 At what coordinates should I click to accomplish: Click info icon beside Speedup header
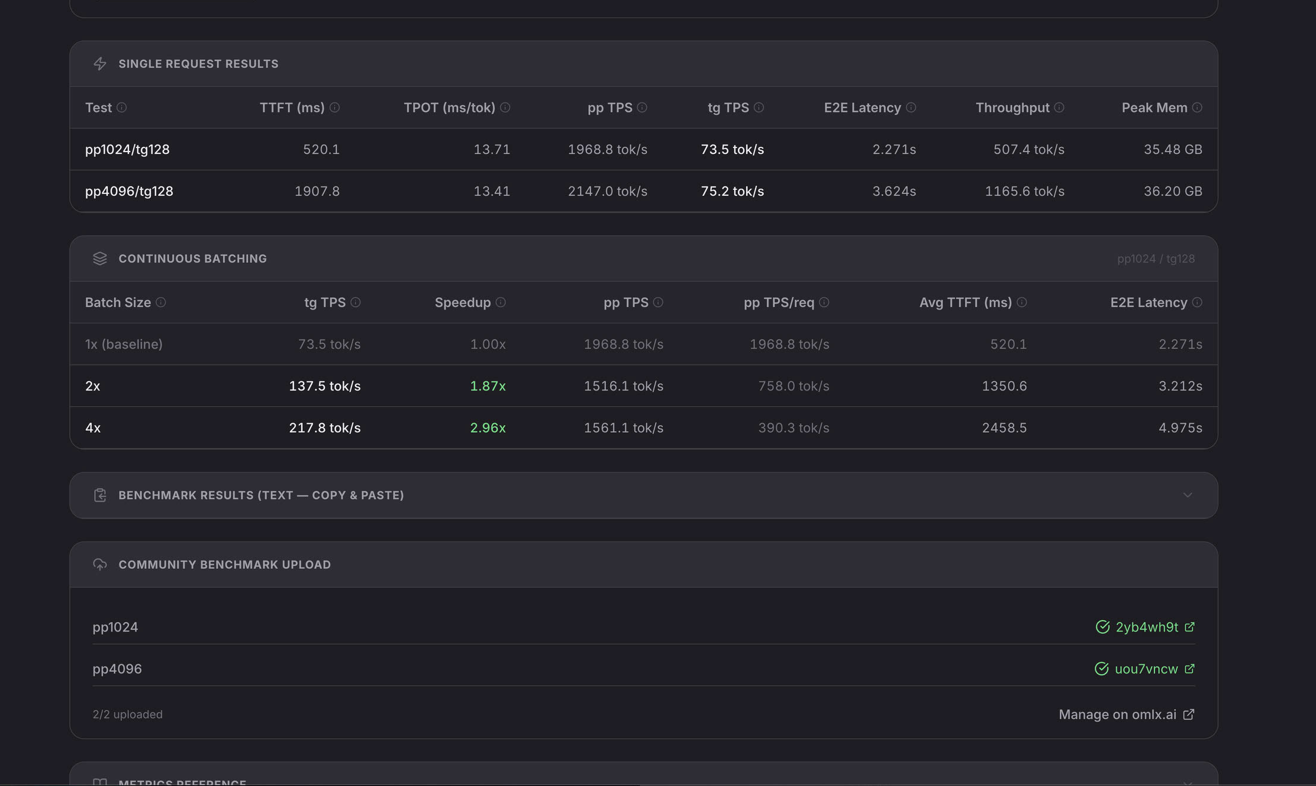tap(501, 302)
